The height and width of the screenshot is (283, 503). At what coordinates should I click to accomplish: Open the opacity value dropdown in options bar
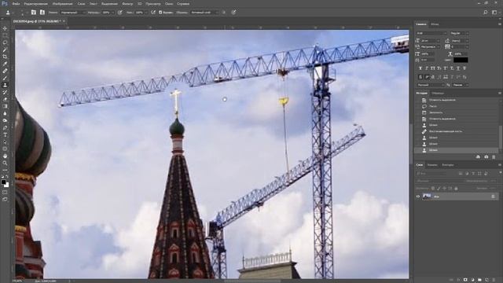coord(112,13)
